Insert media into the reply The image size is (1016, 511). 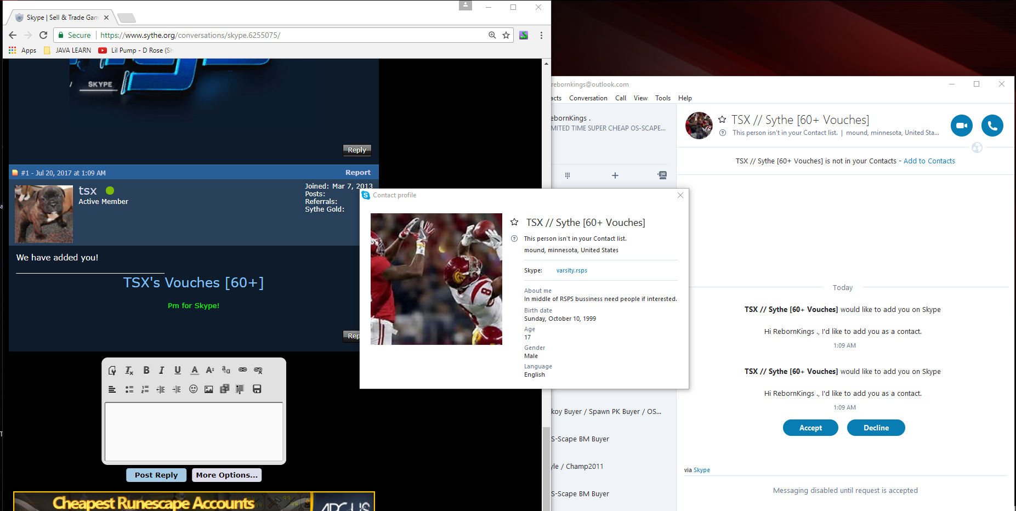tap(224, 389)
